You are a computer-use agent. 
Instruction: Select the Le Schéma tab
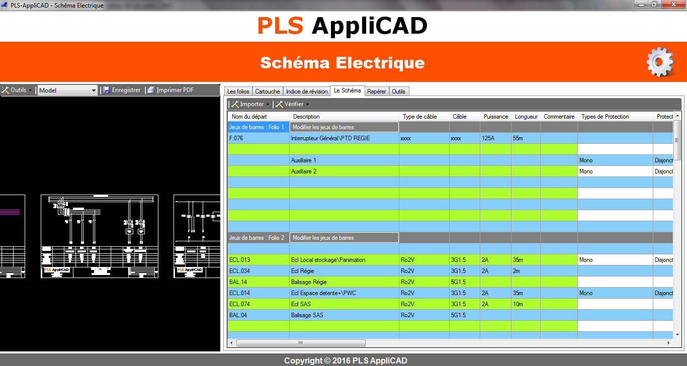(x=347, y=90)
